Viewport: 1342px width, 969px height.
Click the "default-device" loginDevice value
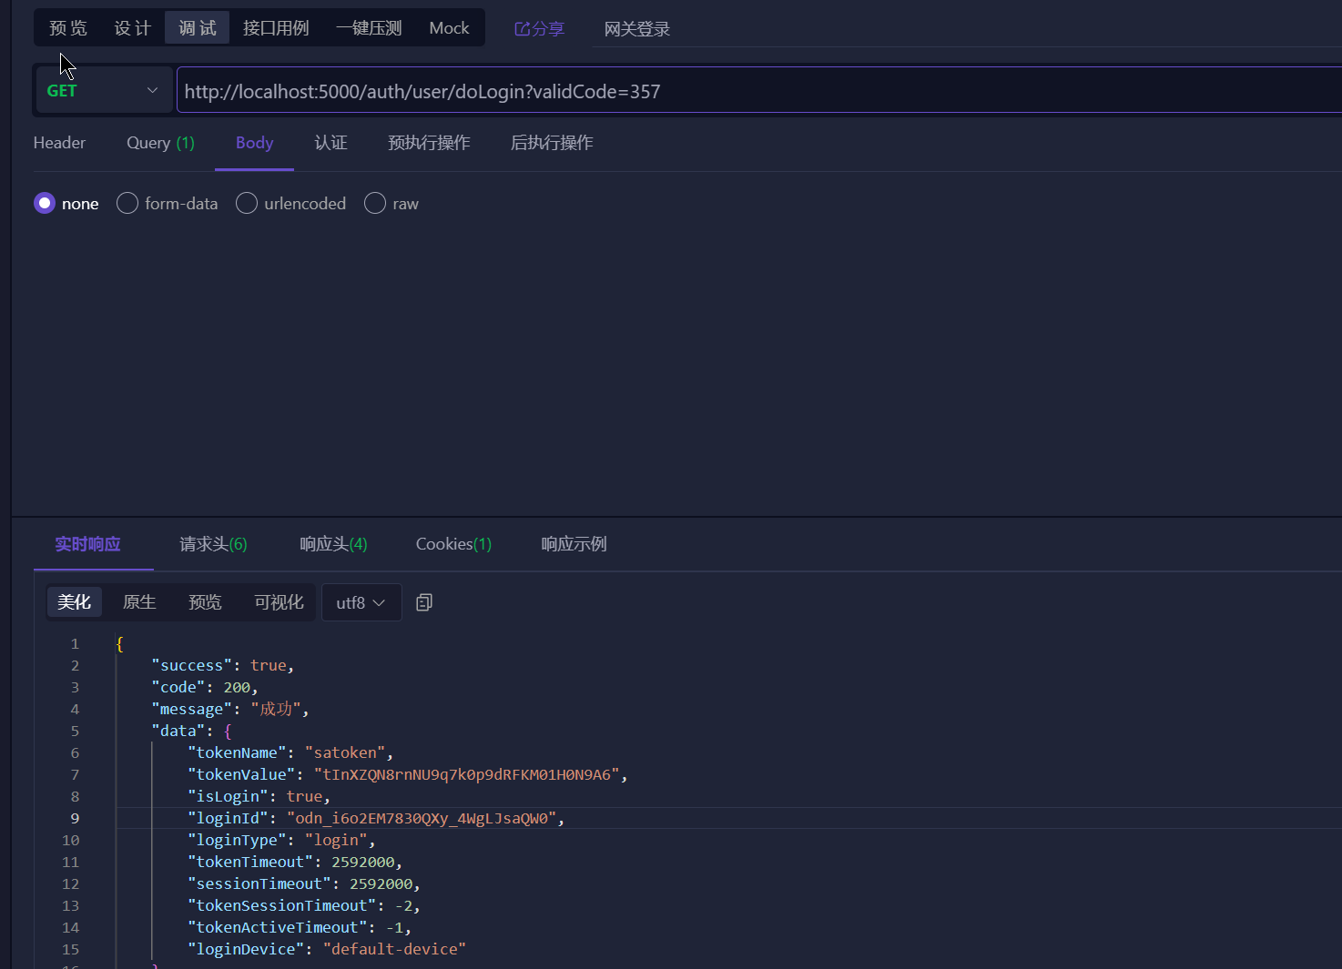click(394, 949)
